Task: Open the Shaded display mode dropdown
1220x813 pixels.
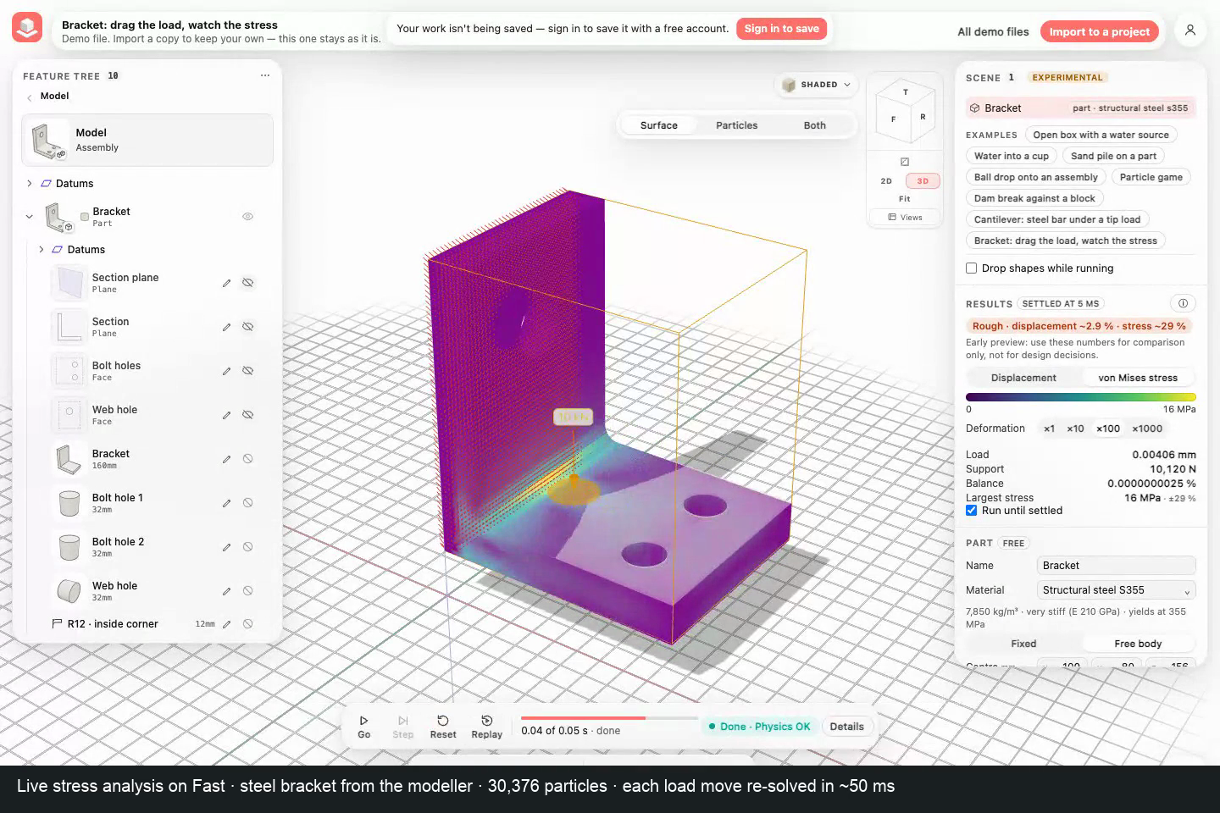Action: (x=816, y=85)
